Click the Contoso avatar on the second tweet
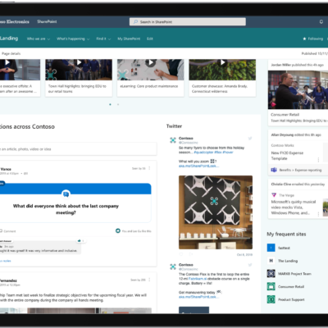This screenshot has width=328, height=328. pyautogui.click(x=173, y=266)
